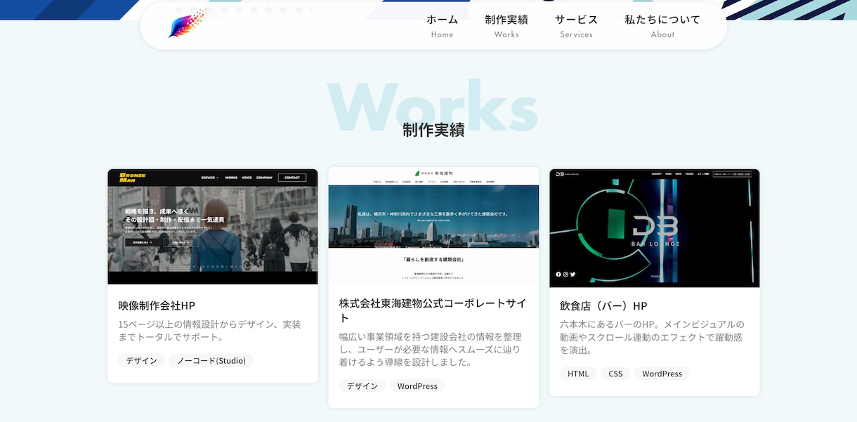Open the Bronze Man site thumbnail
The image size is (857, 422).
point(213,227)
